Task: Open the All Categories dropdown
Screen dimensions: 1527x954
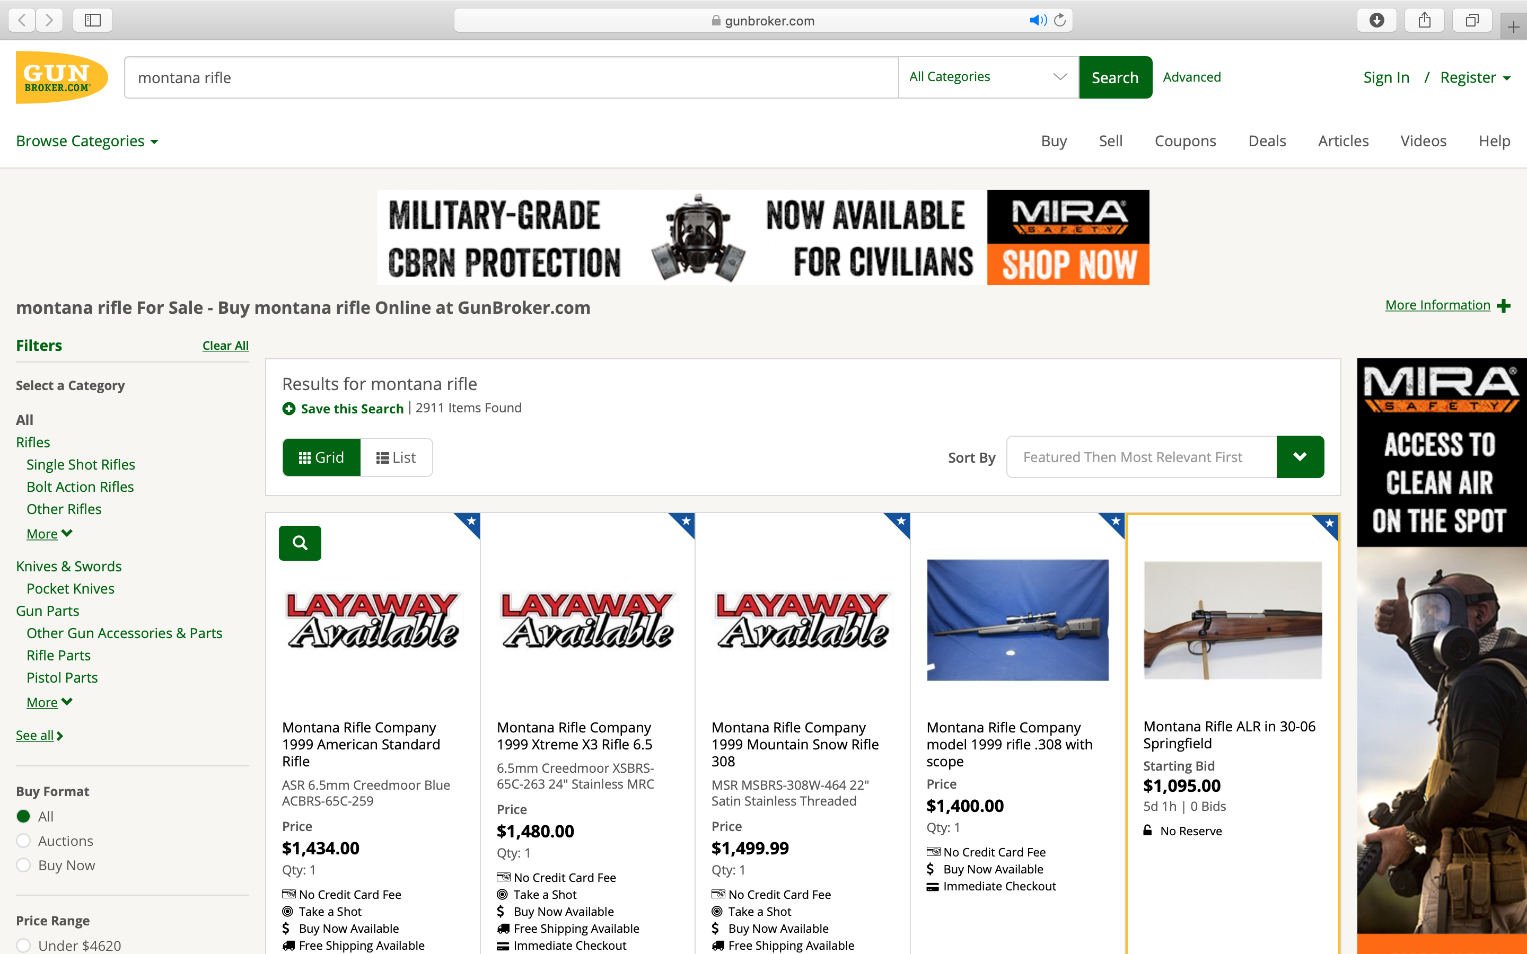Action: point(988,77)
